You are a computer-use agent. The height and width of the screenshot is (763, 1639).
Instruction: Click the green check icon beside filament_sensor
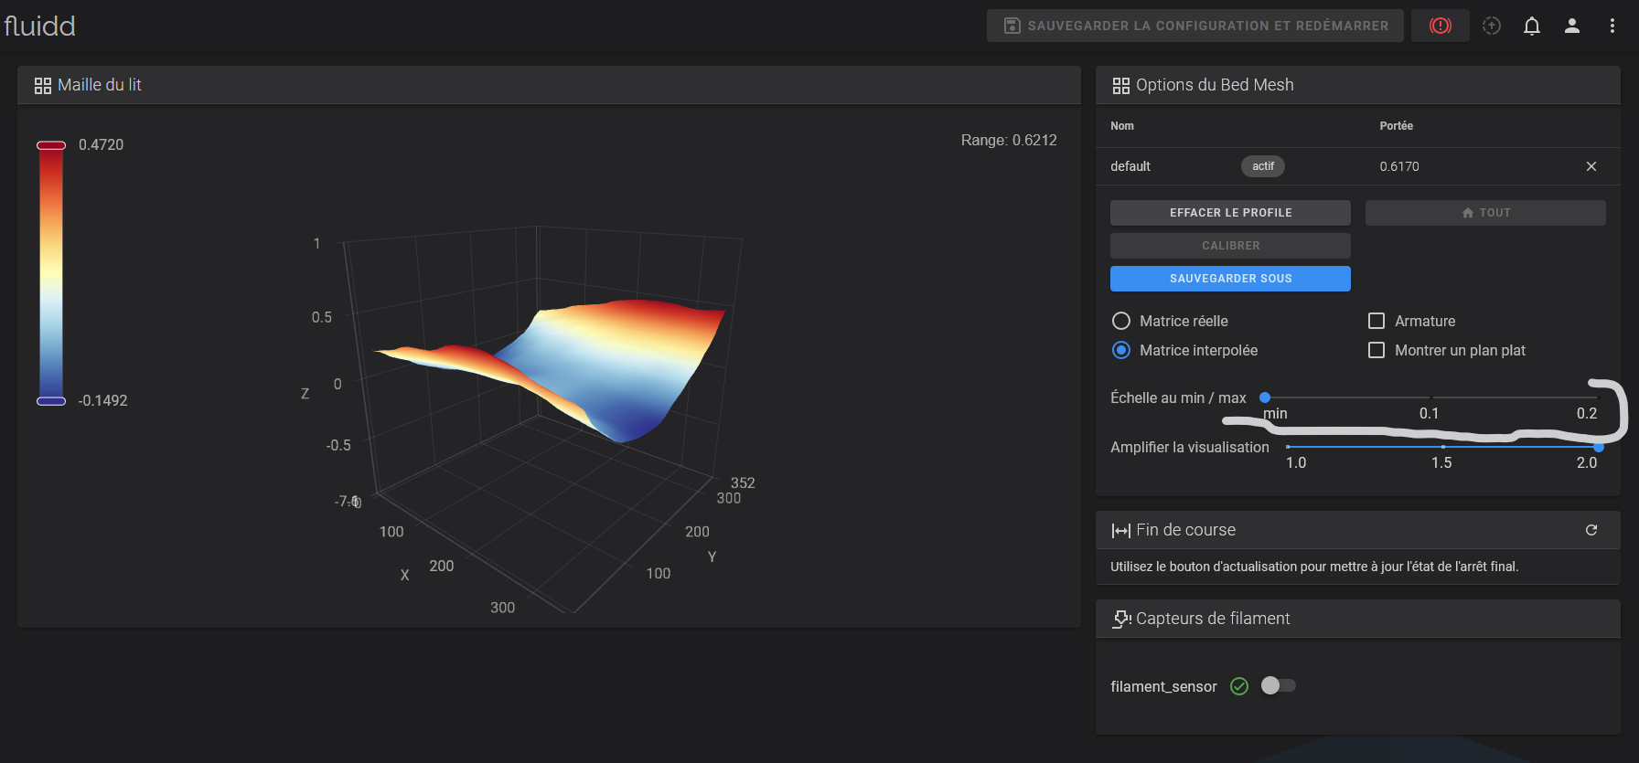point(1239,686)
